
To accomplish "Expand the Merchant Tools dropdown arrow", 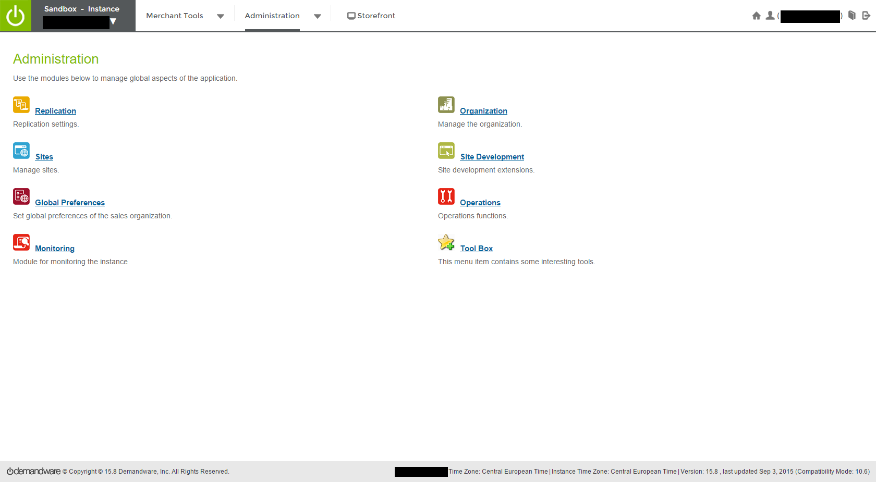I will click(x=221, y=16).
